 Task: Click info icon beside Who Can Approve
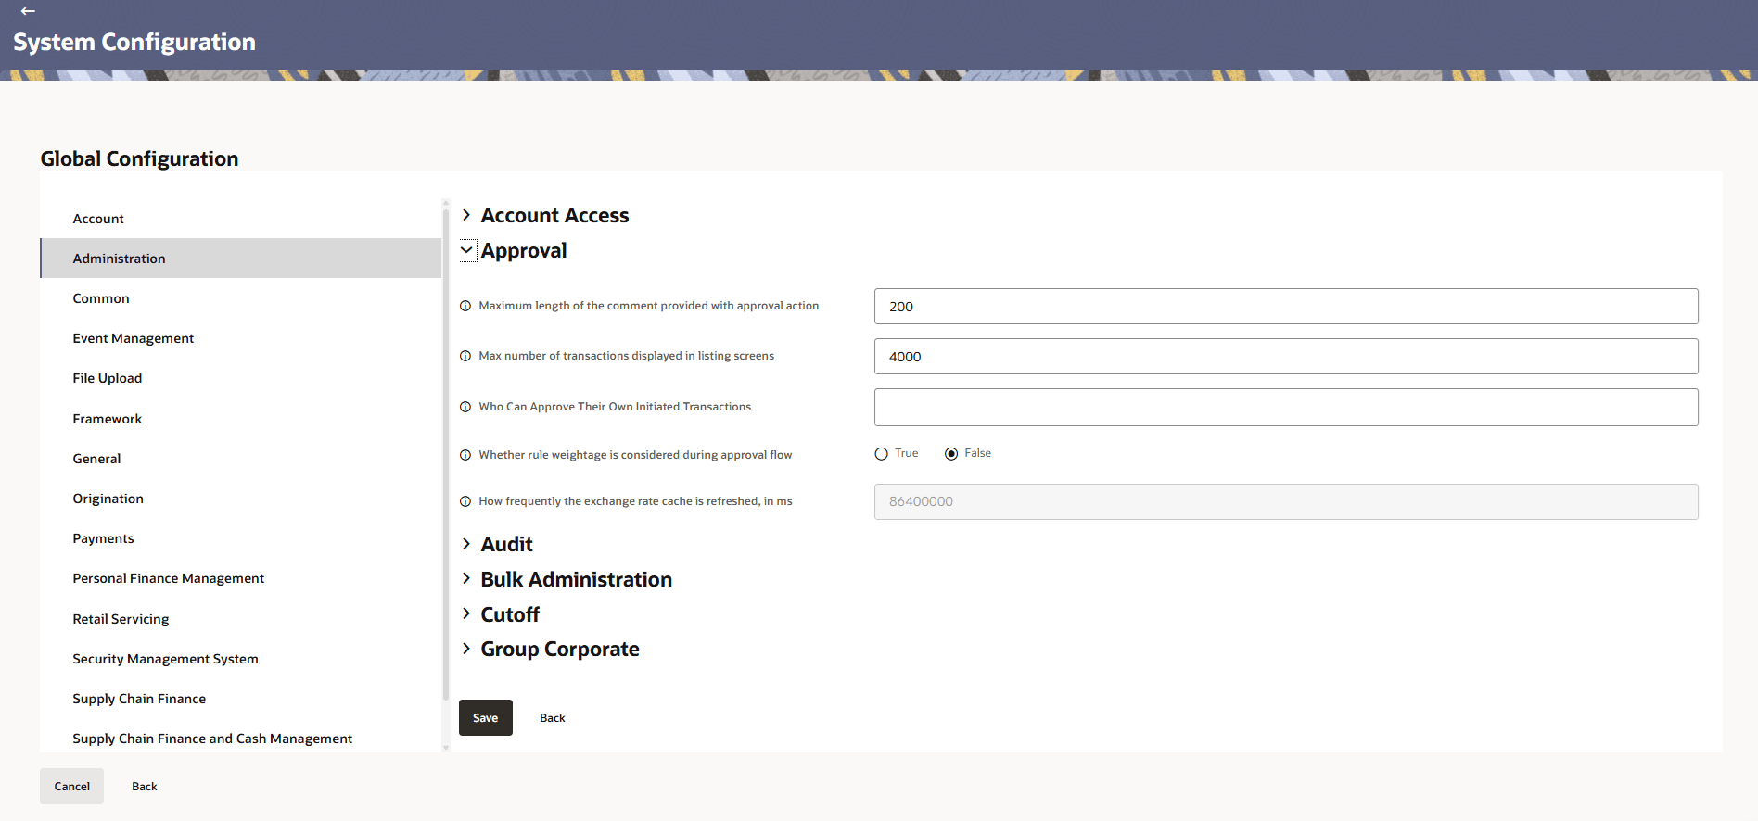point(465,407)
